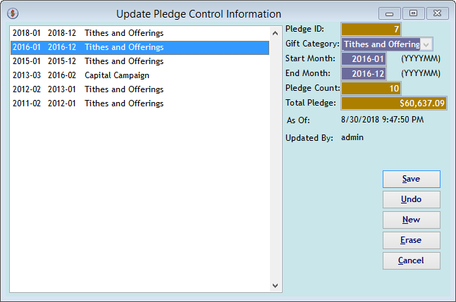Click the Updated By value admin
The image size is (456, 302).
tap(352, 137)
